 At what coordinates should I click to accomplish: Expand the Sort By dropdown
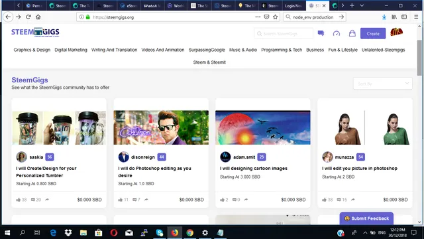(383, 84)
